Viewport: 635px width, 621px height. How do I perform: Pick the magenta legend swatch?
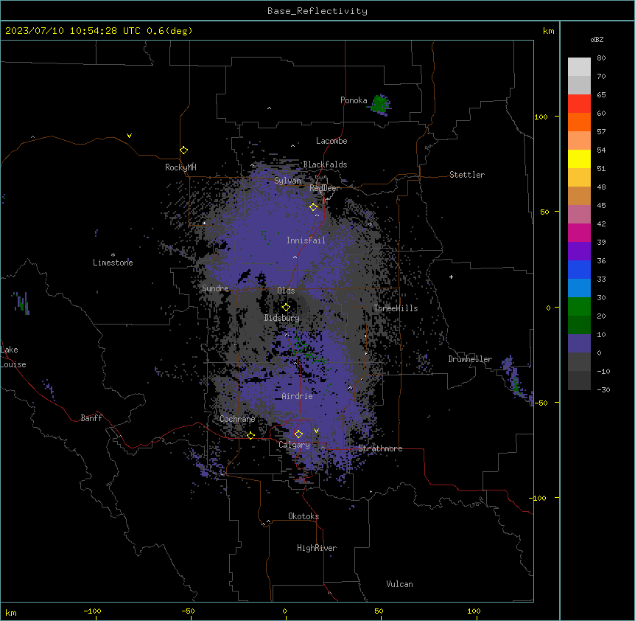[x=579, y=232]
